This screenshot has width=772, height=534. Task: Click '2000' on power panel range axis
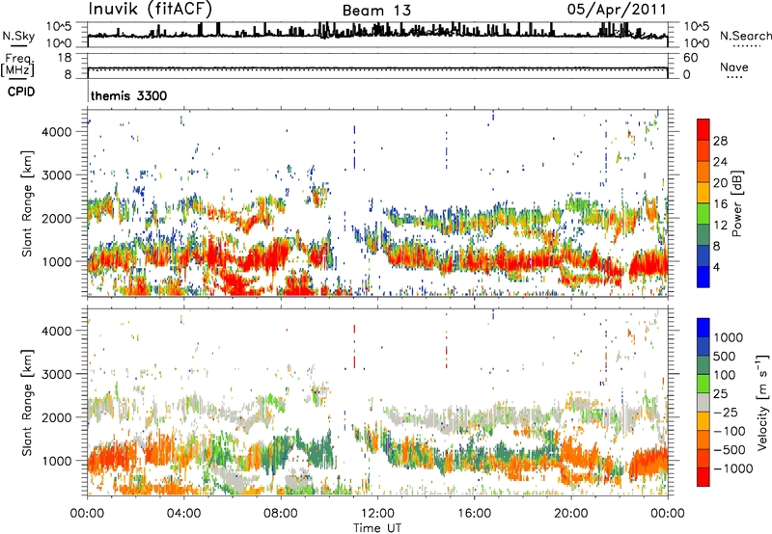pyautogui.click(x=57, y=218)
